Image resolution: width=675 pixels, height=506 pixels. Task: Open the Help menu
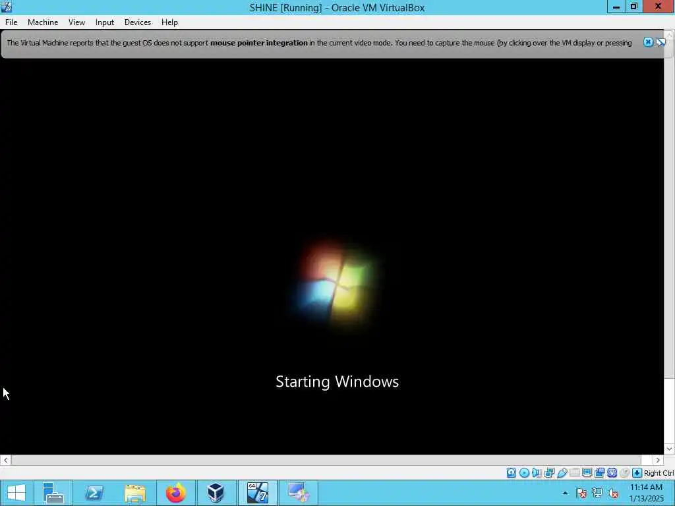(x=169, y=22)
